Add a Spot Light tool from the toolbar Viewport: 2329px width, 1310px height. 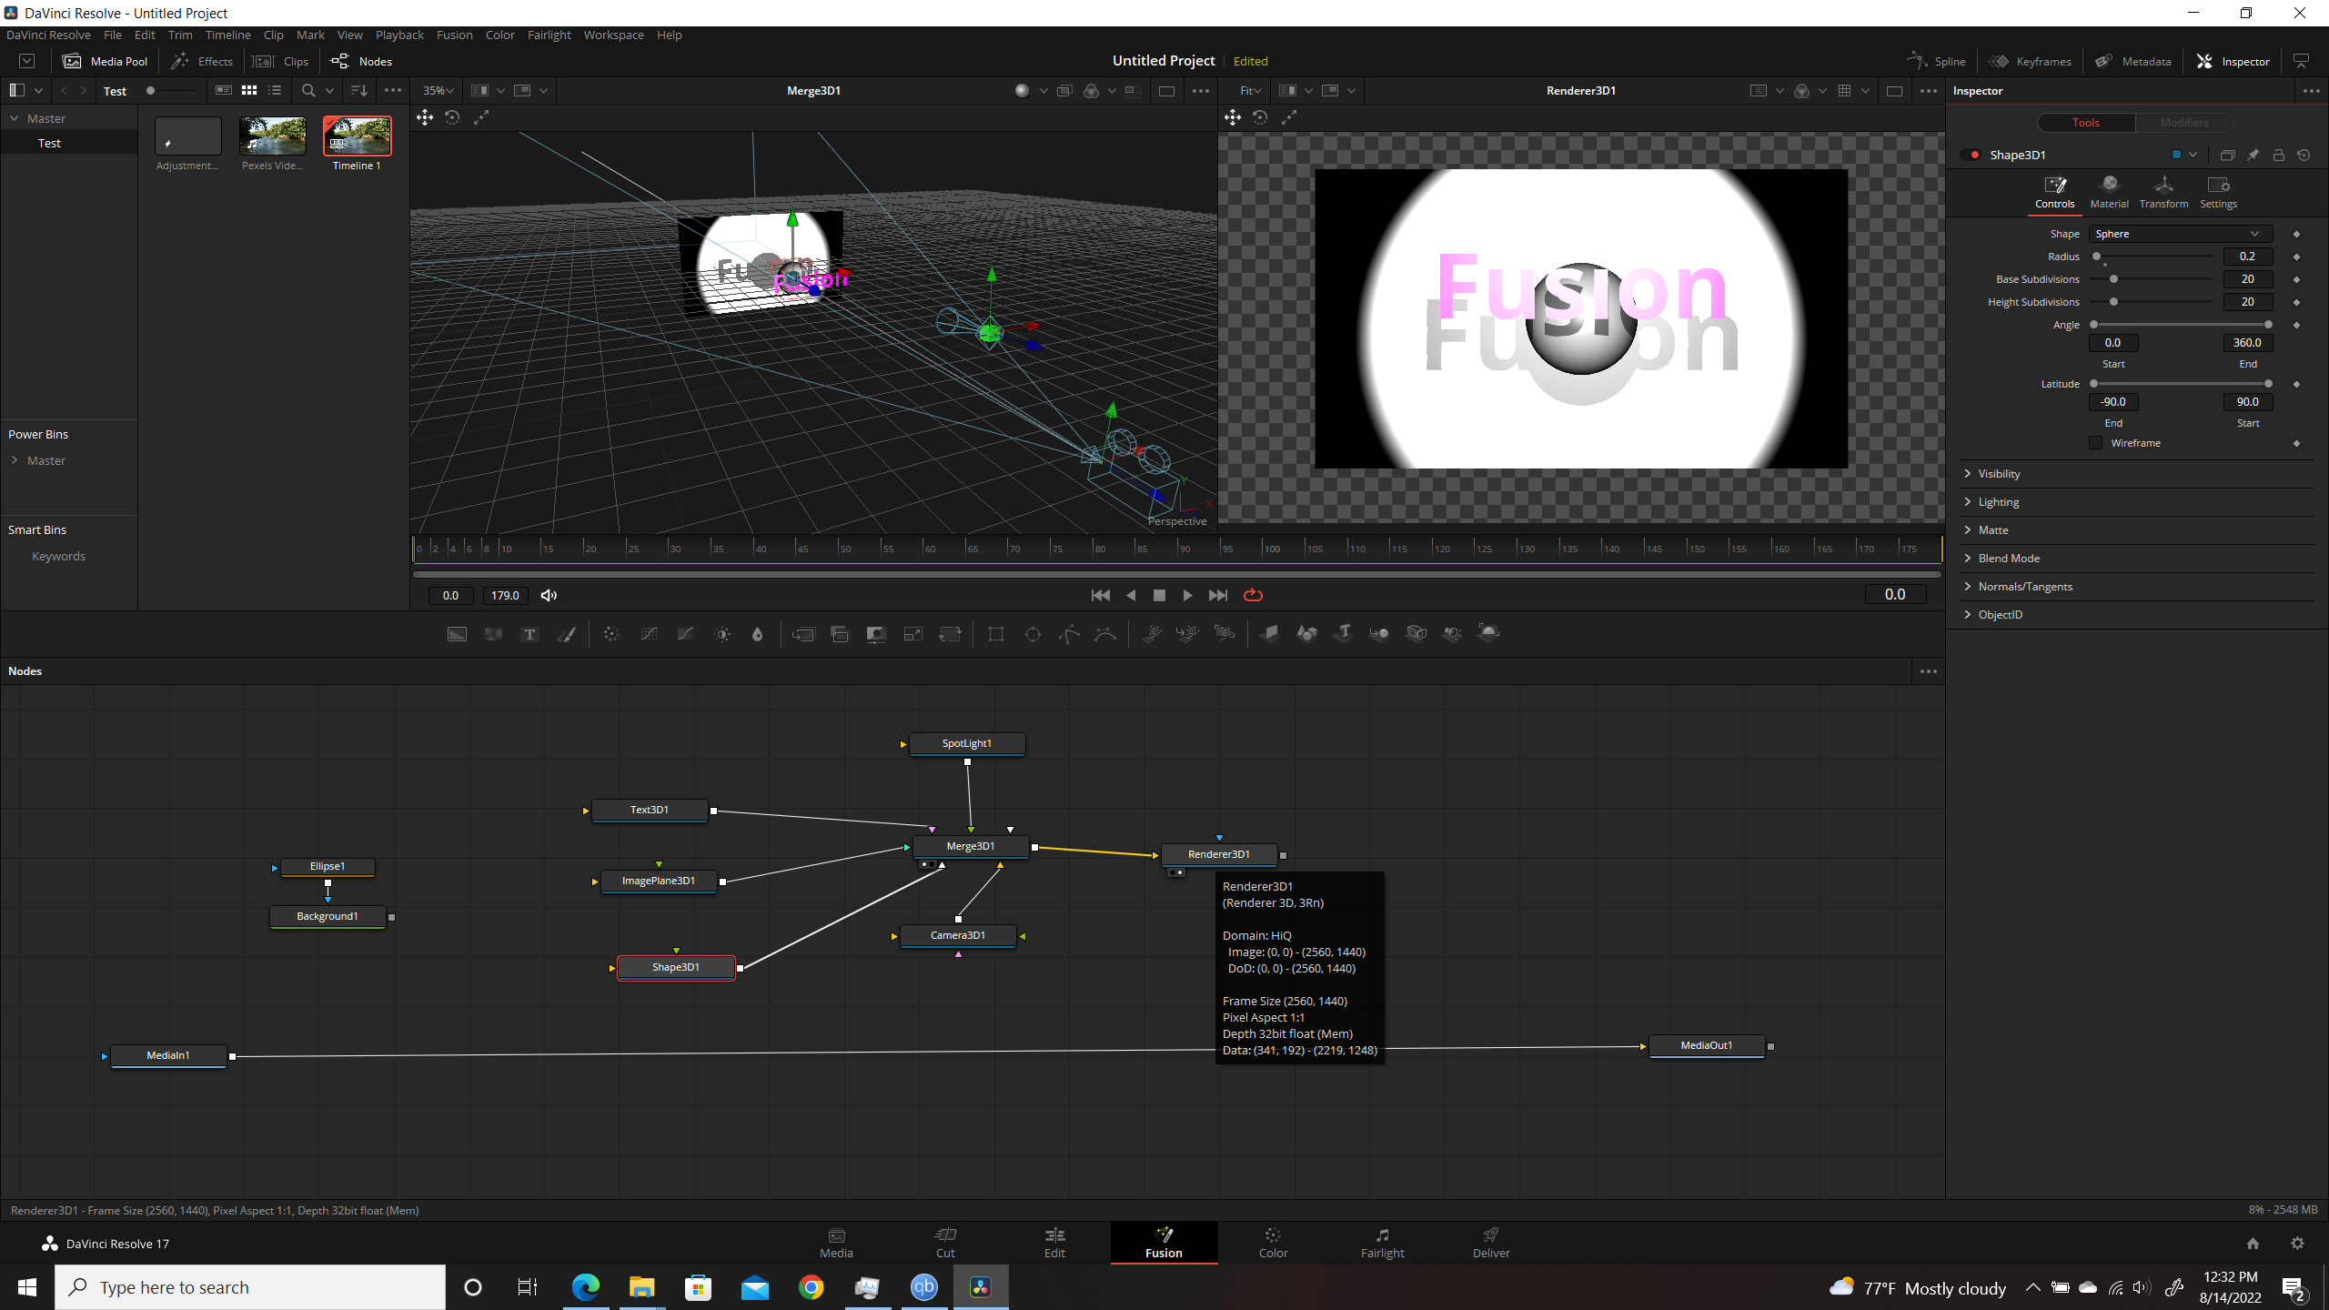point(1452,634)
